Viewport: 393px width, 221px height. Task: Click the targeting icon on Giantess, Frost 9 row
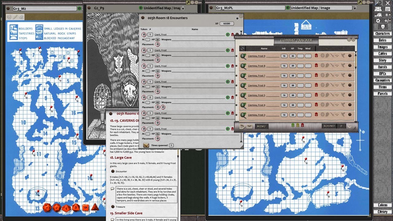pyautogui.click(x=322, y=56)
